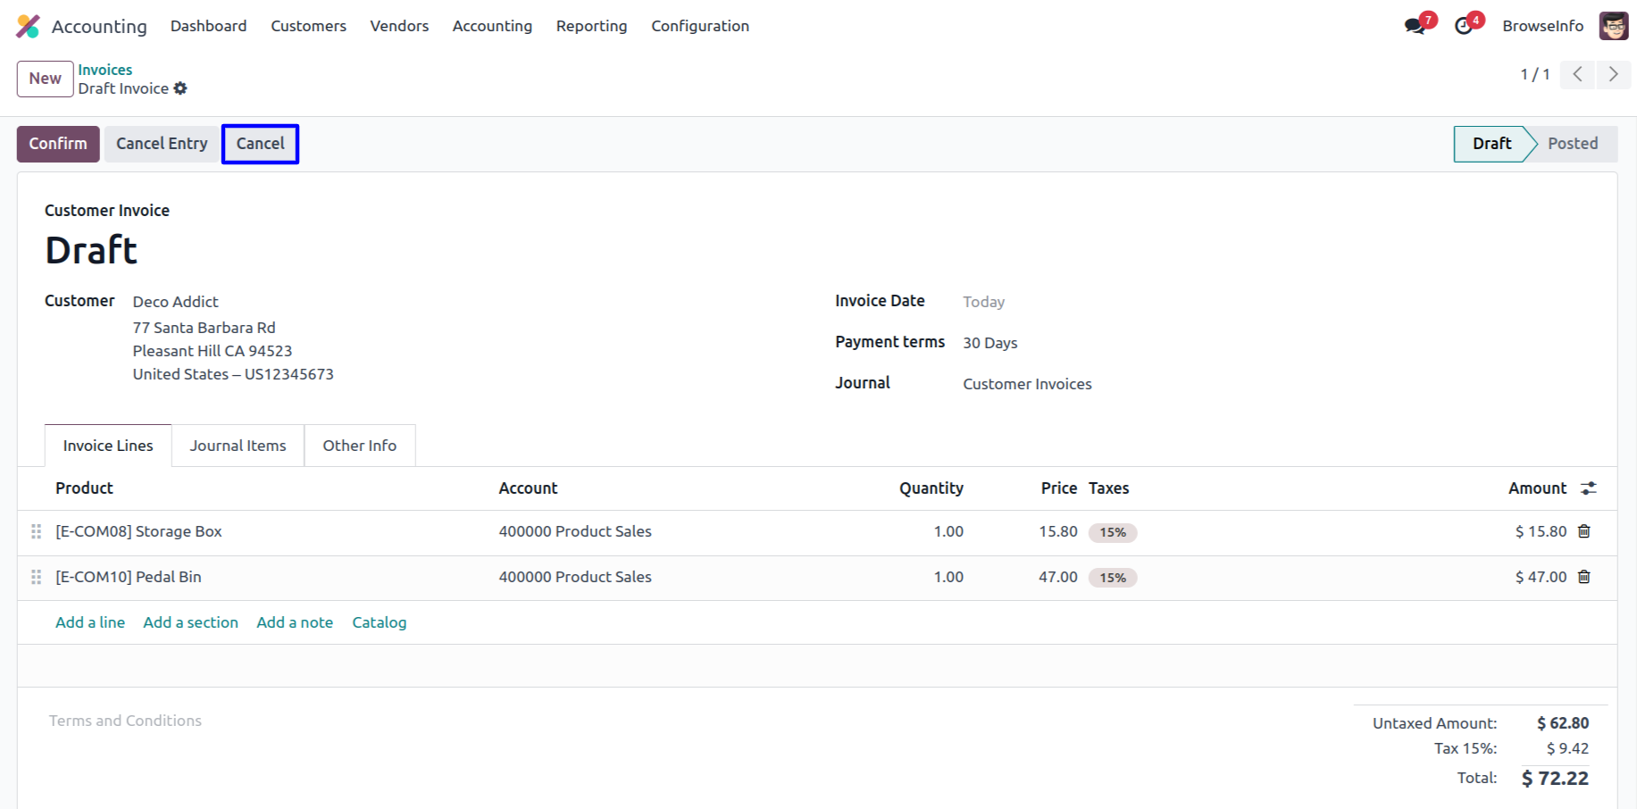
Task: Click the user avatar picture
Action: pos(1614,26)
